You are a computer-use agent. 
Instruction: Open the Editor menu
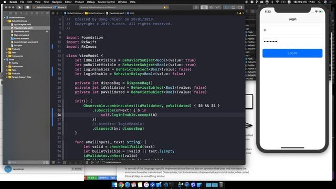(x=68, y=2)
